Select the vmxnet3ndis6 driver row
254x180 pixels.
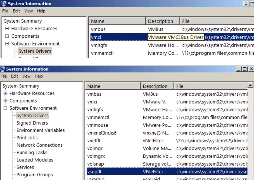pos(102,133)
